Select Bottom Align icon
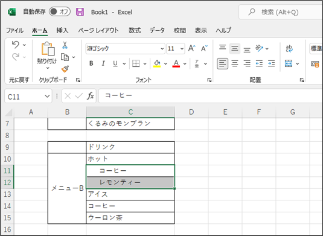 (x=247, y=50)
